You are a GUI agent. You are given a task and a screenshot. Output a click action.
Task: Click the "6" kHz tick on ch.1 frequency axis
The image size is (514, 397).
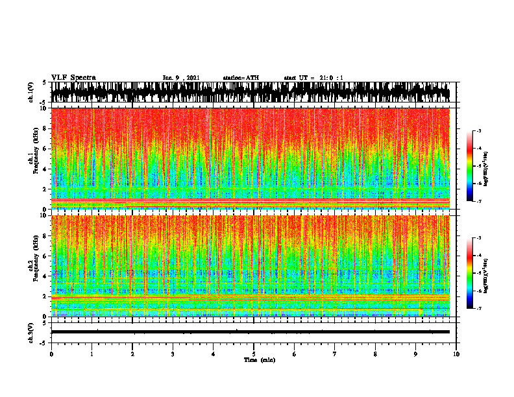pyautogui.click(x=45, y=149)
